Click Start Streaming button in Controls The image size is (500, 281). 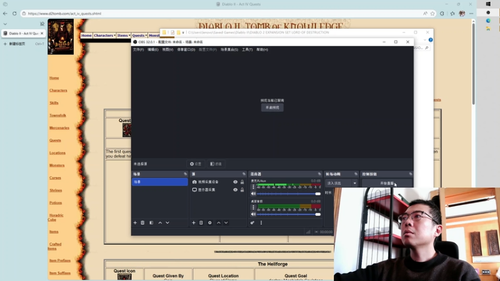[x=387, y=183]
